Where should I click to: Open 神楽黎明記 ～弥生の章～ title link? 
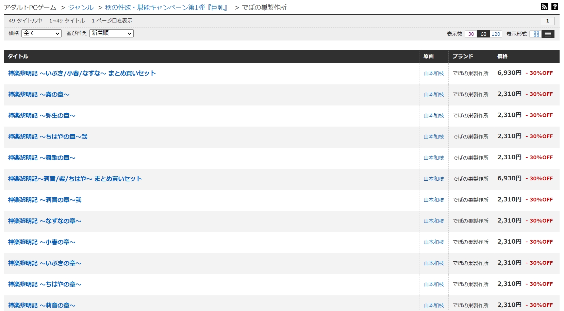[42, 116]
